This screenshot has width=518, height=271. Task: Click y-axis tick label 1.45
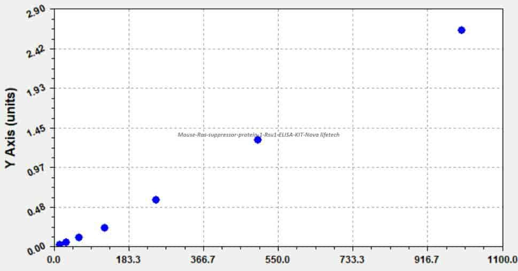[36, 130]
